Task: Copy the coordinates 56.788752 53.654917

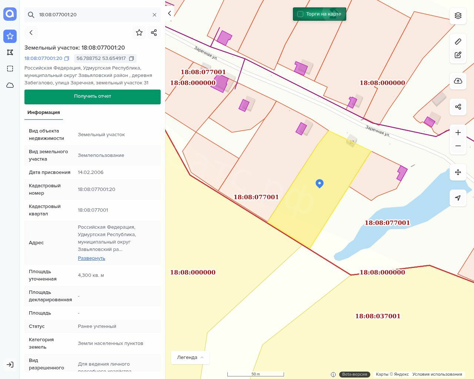Action: (x=131, y=58)
